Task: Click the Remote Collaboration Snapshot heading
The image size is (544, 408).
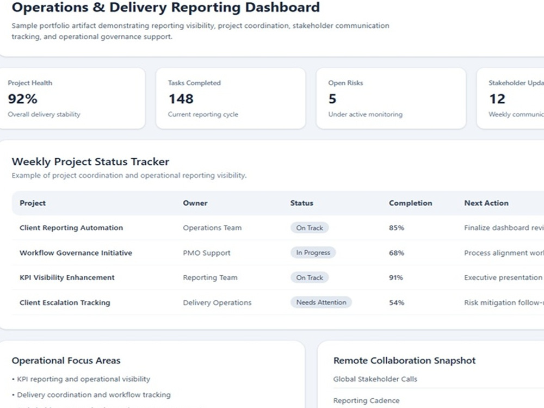Action: point(404,361)
